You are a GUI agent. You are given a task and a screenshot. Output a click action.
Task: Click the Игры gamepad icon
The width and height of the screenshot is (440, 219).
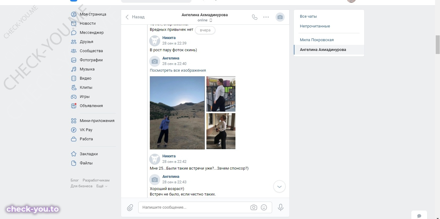pos(73,97)
